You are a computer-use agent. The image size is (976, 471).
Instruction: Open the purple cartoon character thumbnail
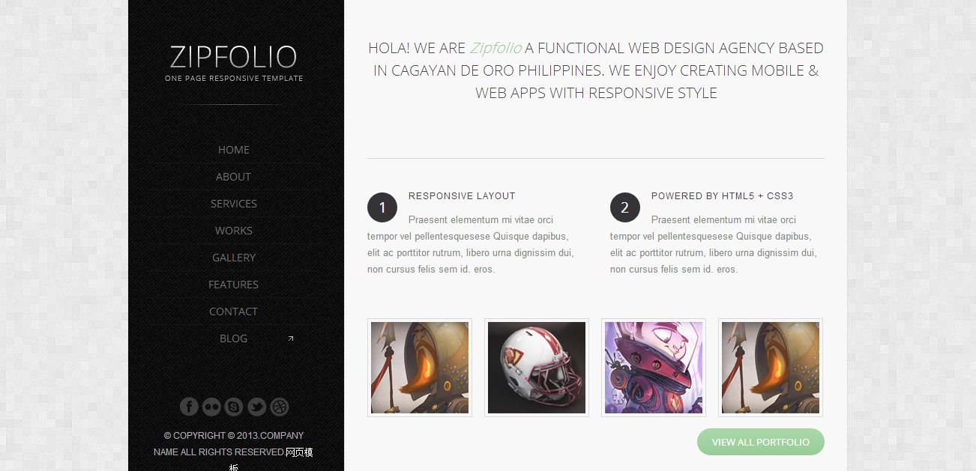(x=654, y=368)
